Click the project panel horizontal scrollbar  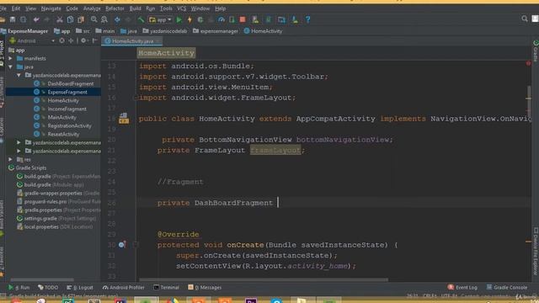(x=42, y=279)
